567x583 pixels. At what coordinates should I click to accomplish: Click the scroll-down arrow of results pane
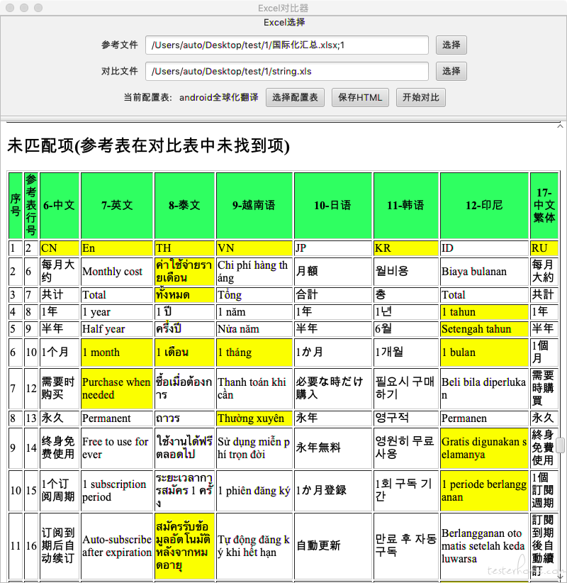point(561,577)
